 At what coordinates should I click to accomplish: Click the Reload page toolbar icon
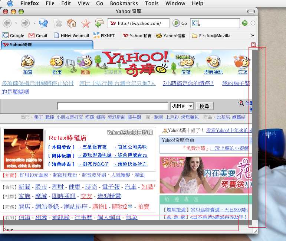pyautogui.click(x=43, y=23)
